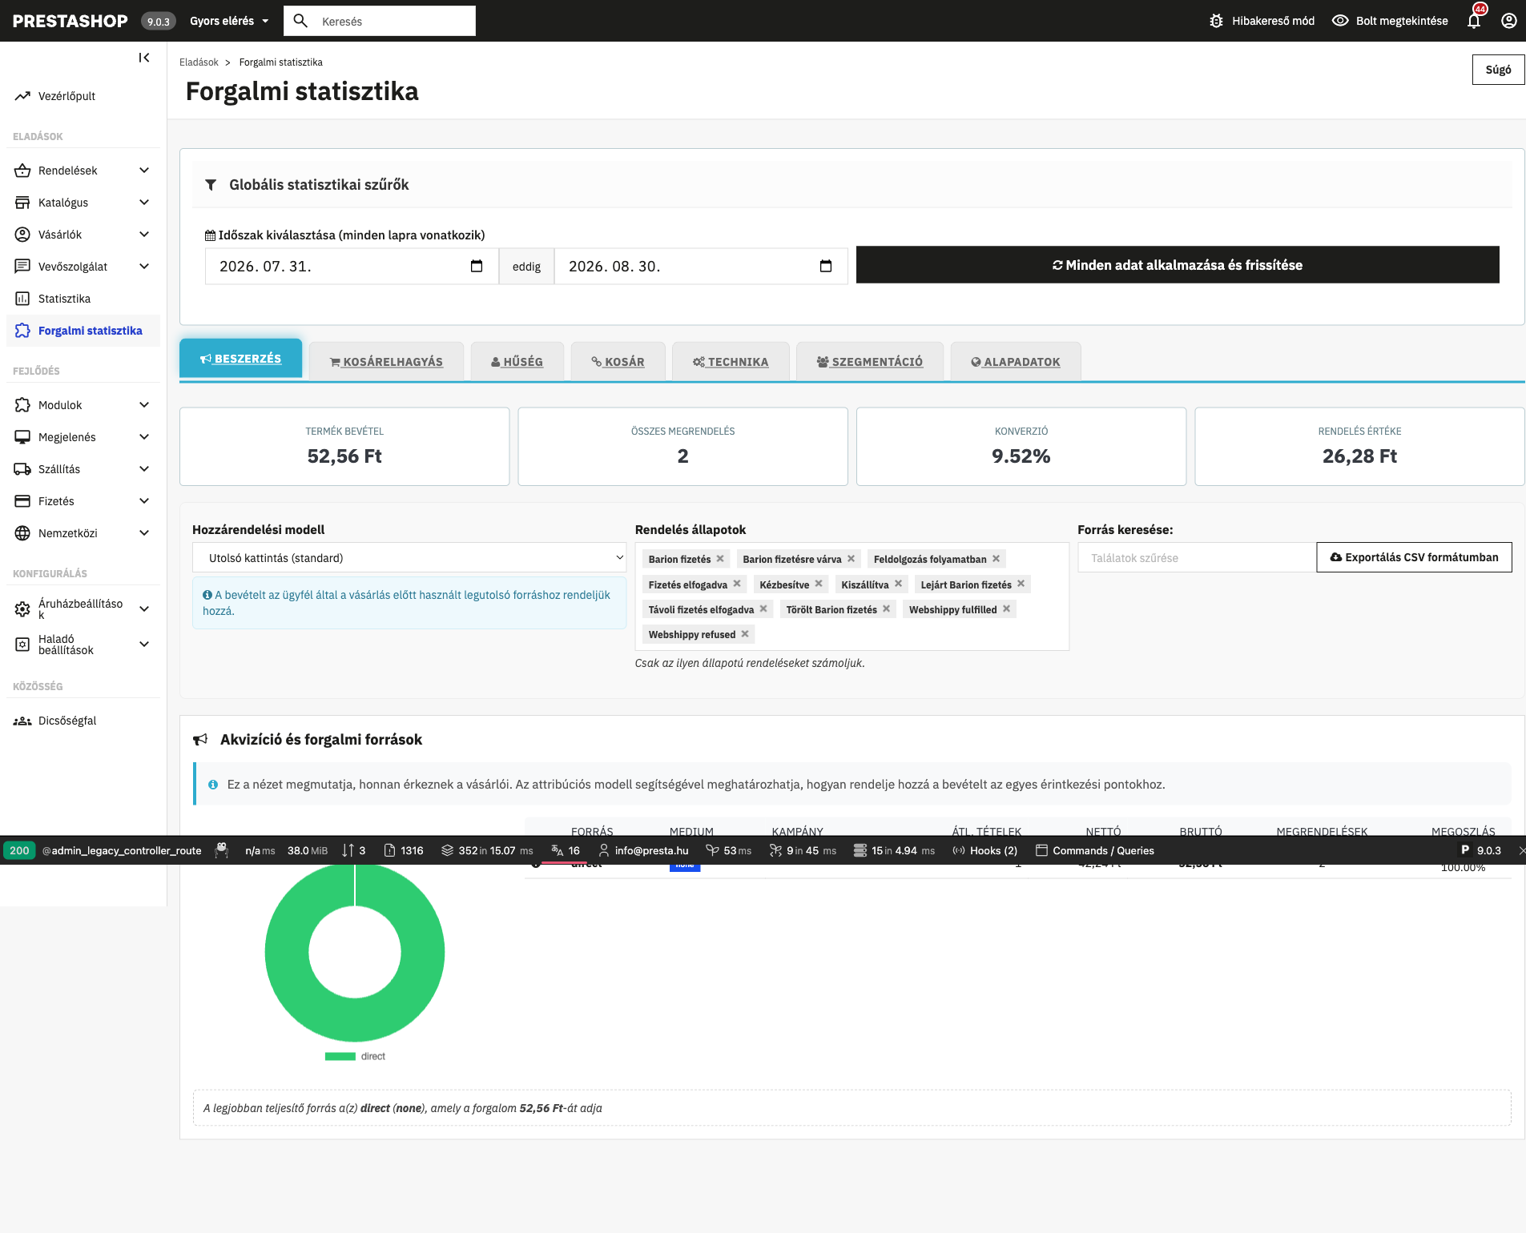This screenshot has width=1526, height=1233.
Task: Click the Hibakereső mód bug icon
Action: [1216, 21]
